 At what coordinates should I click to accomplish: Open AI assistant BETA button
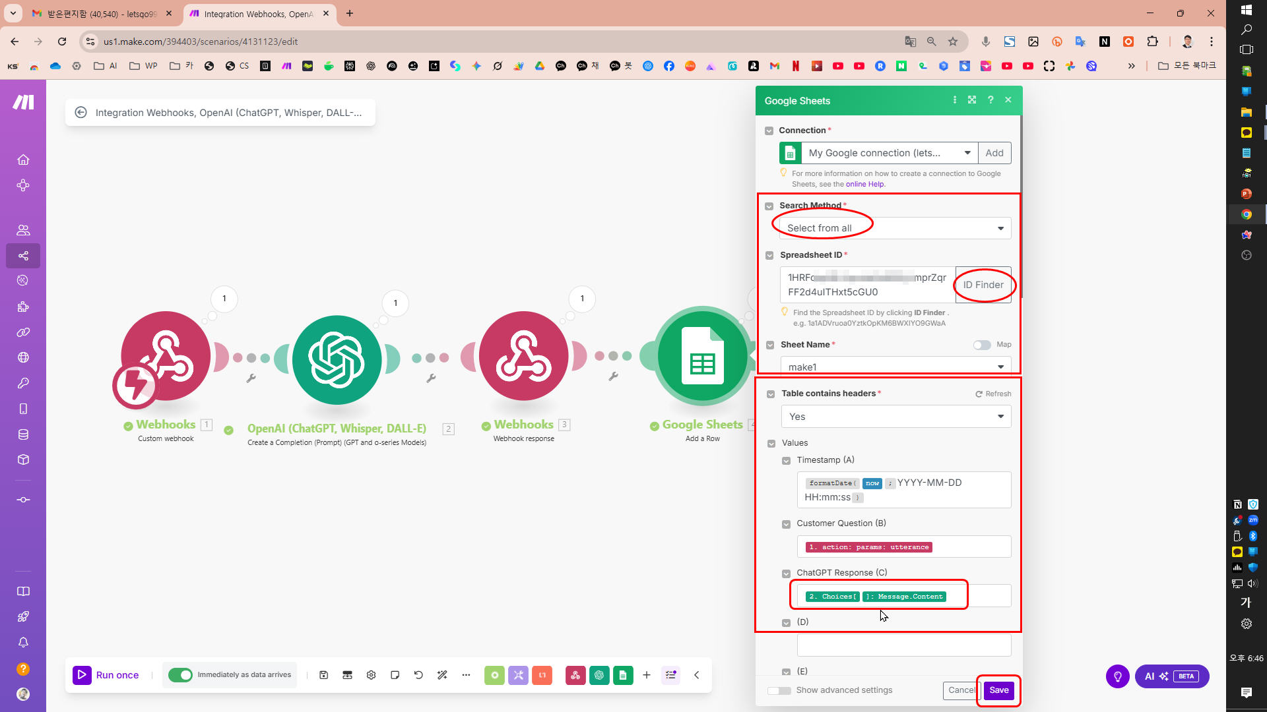coord(1172,676)
